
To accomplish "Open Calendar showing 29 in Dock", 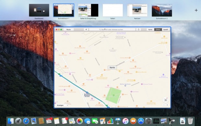I will [49, 121].
